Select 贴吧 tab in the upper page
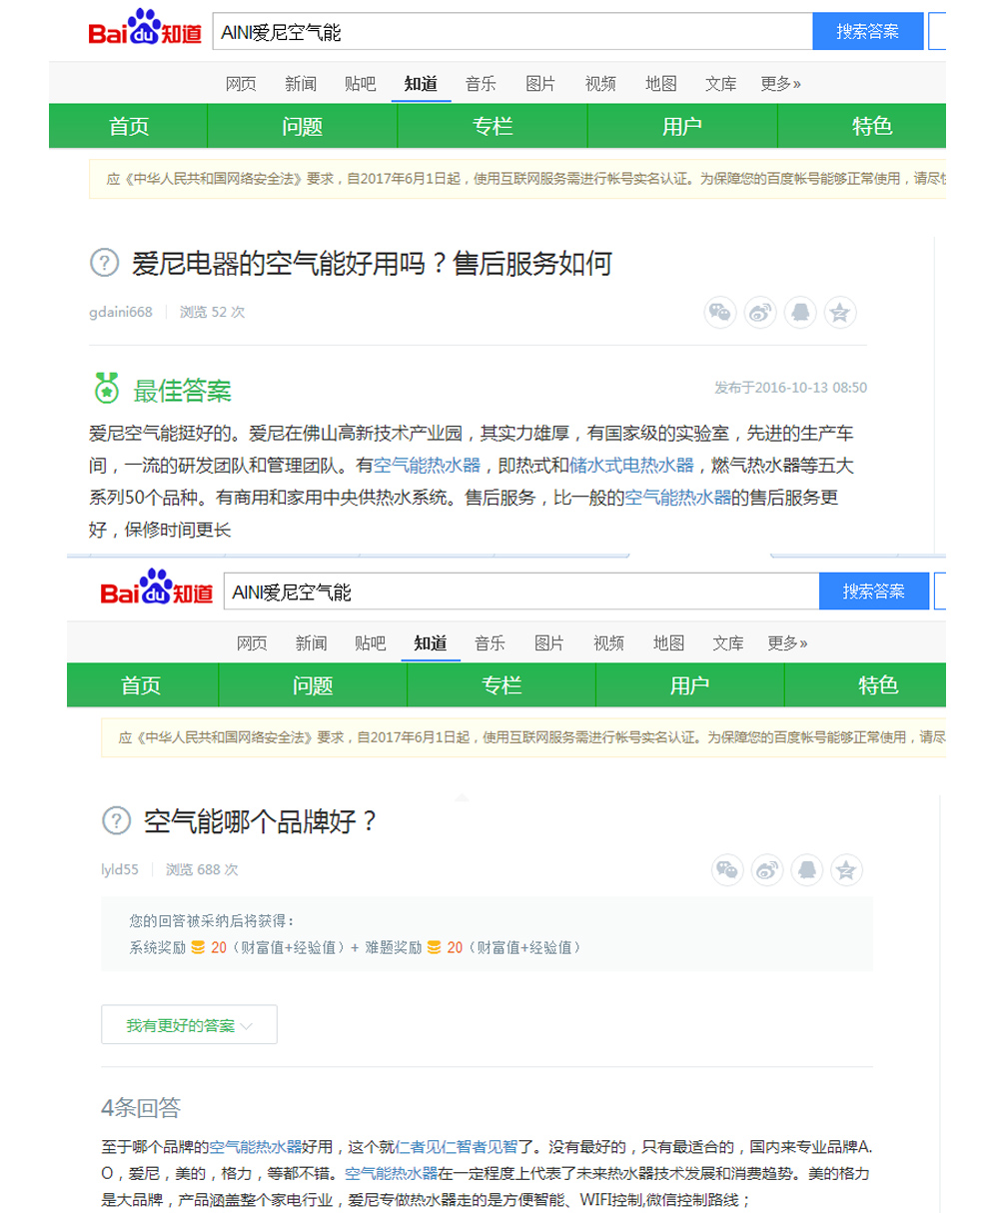The image size is (999, 1213). tap(361, 84)
